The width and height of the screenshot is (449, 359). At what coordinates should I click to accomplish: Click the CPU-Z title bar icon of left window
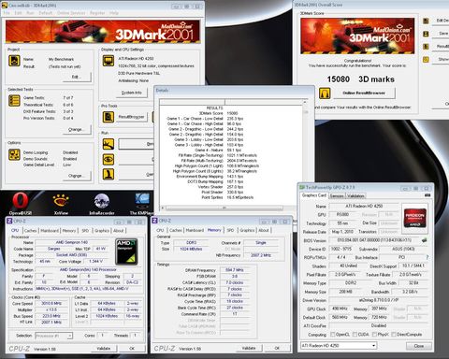point(9,221)
